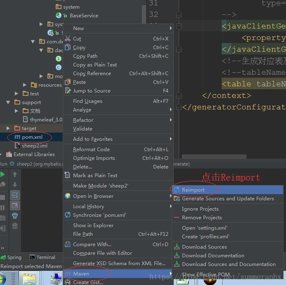Click the Windows file explorer taskbar icon
286x285 pixels.
click(29, 279)
